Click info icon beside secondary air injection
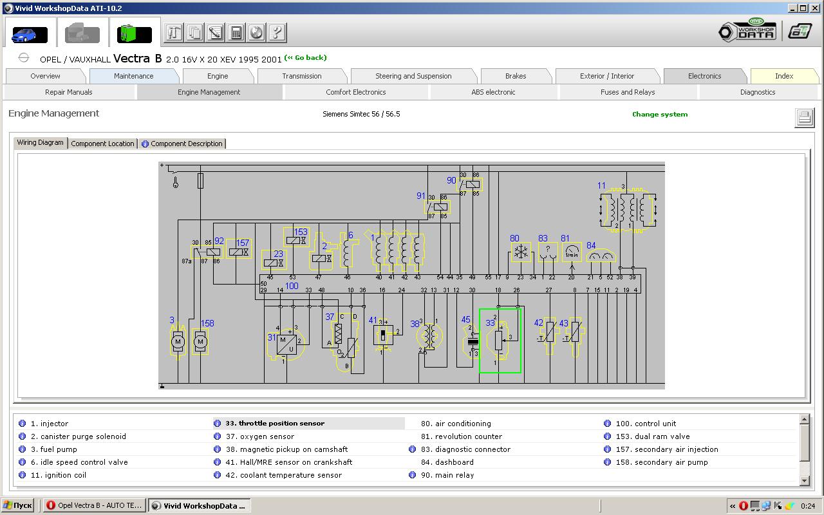 [x=607, y=449]
